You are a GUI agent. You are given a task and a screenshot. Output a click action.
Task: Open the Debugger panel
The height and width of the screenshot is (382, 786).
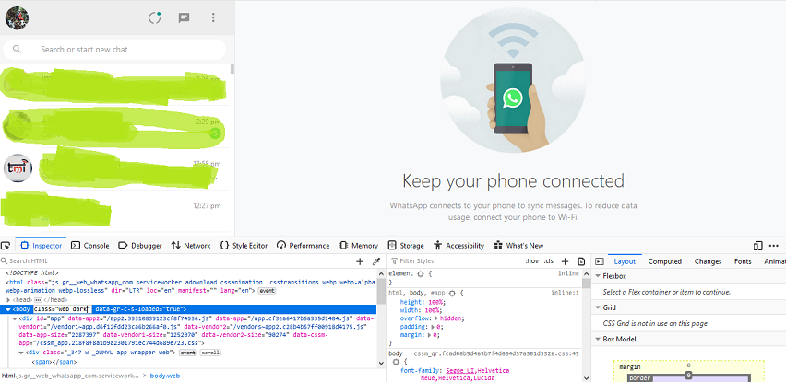(x=140, y=246)
